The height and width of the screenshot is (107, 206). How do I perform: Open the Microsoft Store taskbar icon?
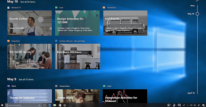pos(60,105)
